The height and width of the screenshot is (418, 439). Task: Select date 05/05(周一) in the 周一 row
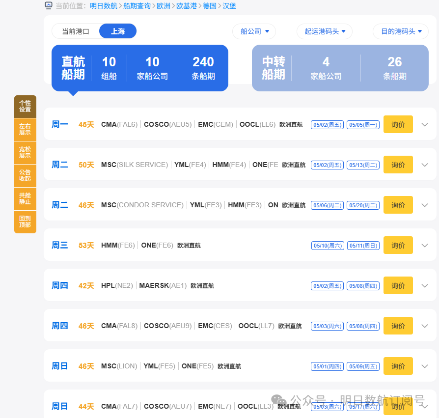363,125
